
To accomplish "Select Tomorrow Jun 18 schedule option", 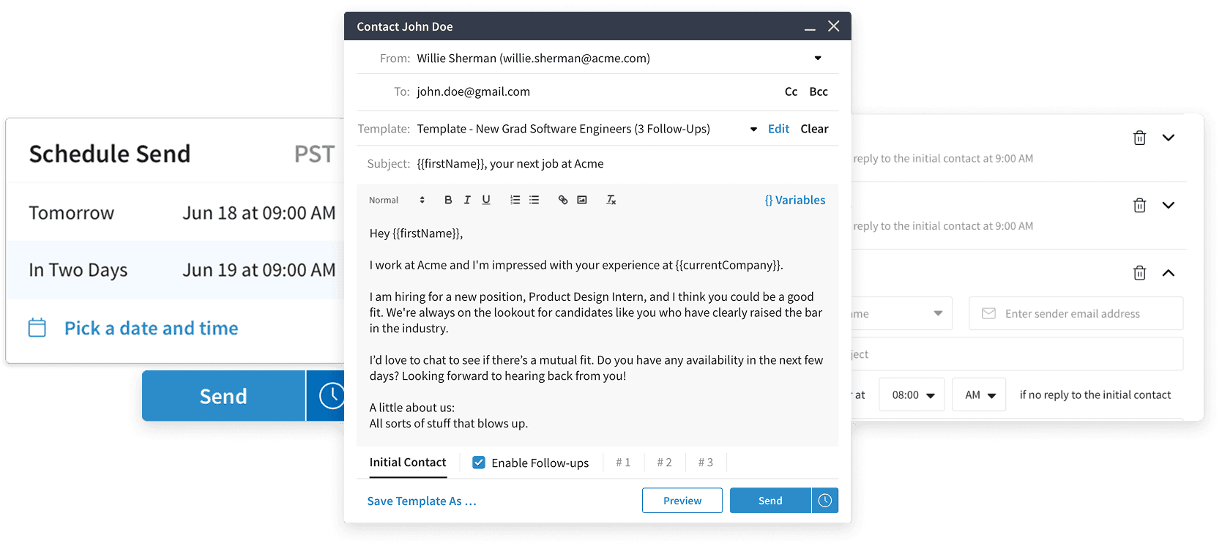I will (x=176, y=213).
